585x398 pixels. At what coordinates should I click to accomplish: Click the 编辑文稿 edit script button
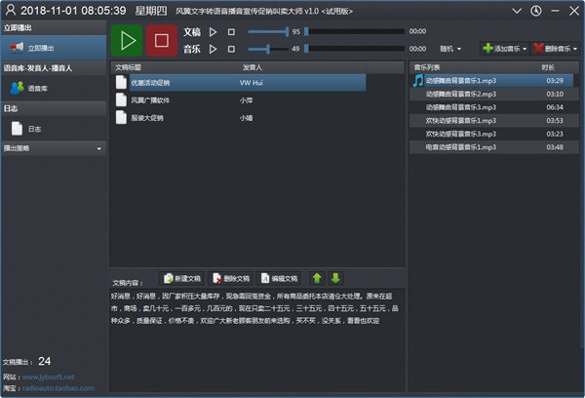coord(279,278)
